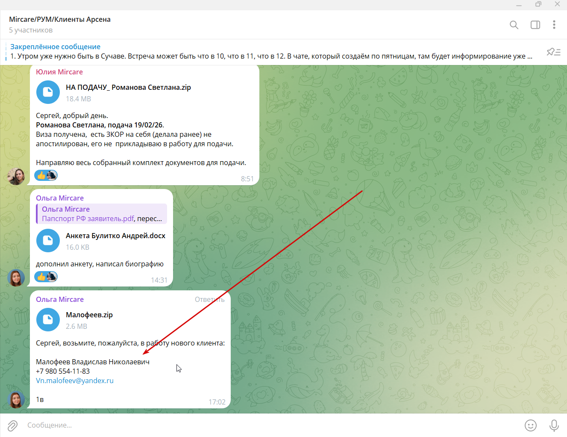
Task: Open Ольга's avatar beside the 17:02 message
Action: point(16,400)
